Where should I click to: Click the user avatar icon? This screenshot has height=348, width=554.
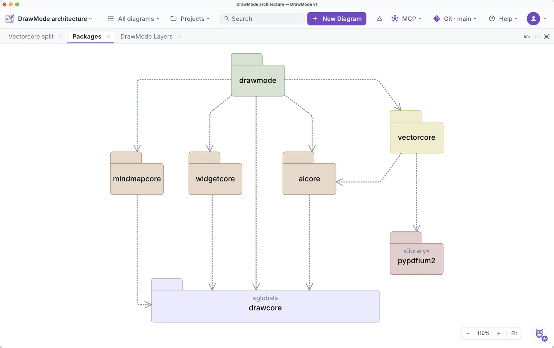(x=533, y=19)
